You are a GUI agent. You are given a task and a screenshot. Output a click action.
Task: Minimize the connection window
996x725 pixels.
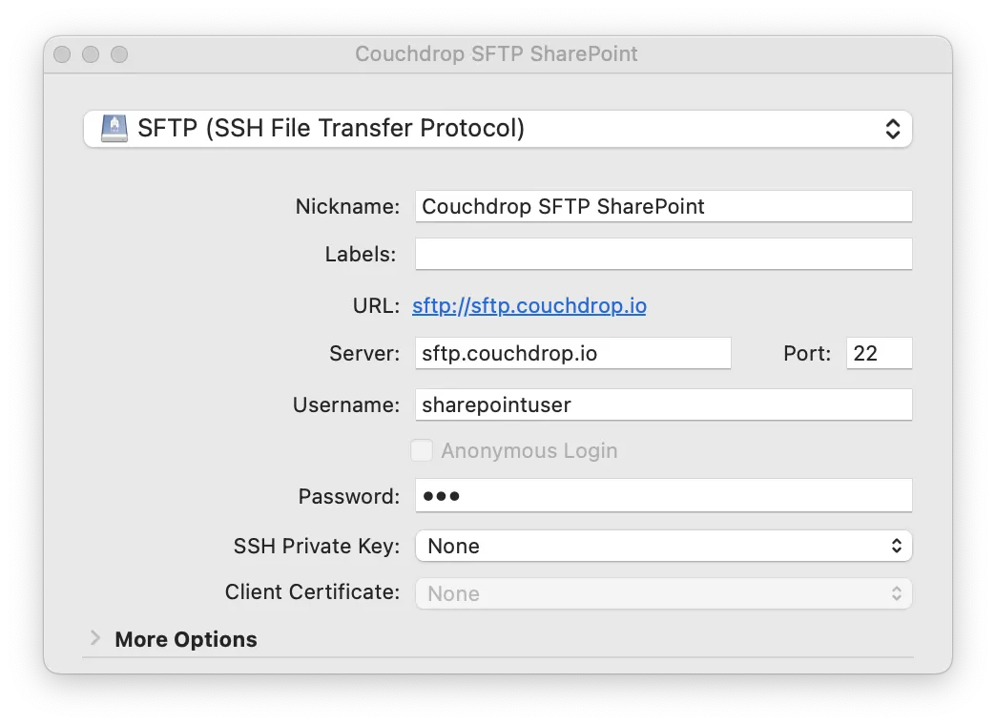[x=90, y=54]
